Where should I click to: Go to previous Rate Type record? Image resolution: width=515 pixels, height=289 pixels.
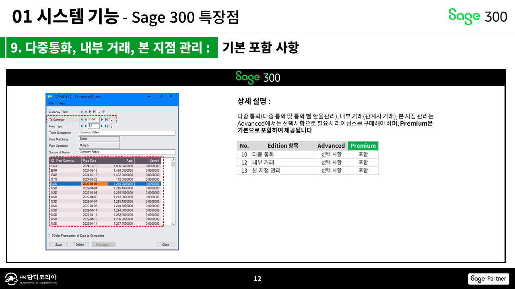pyautogui.click(x=85, y=126)
